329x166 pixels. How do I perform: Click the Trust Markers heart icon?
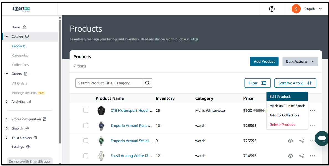[x=35, y=138]
